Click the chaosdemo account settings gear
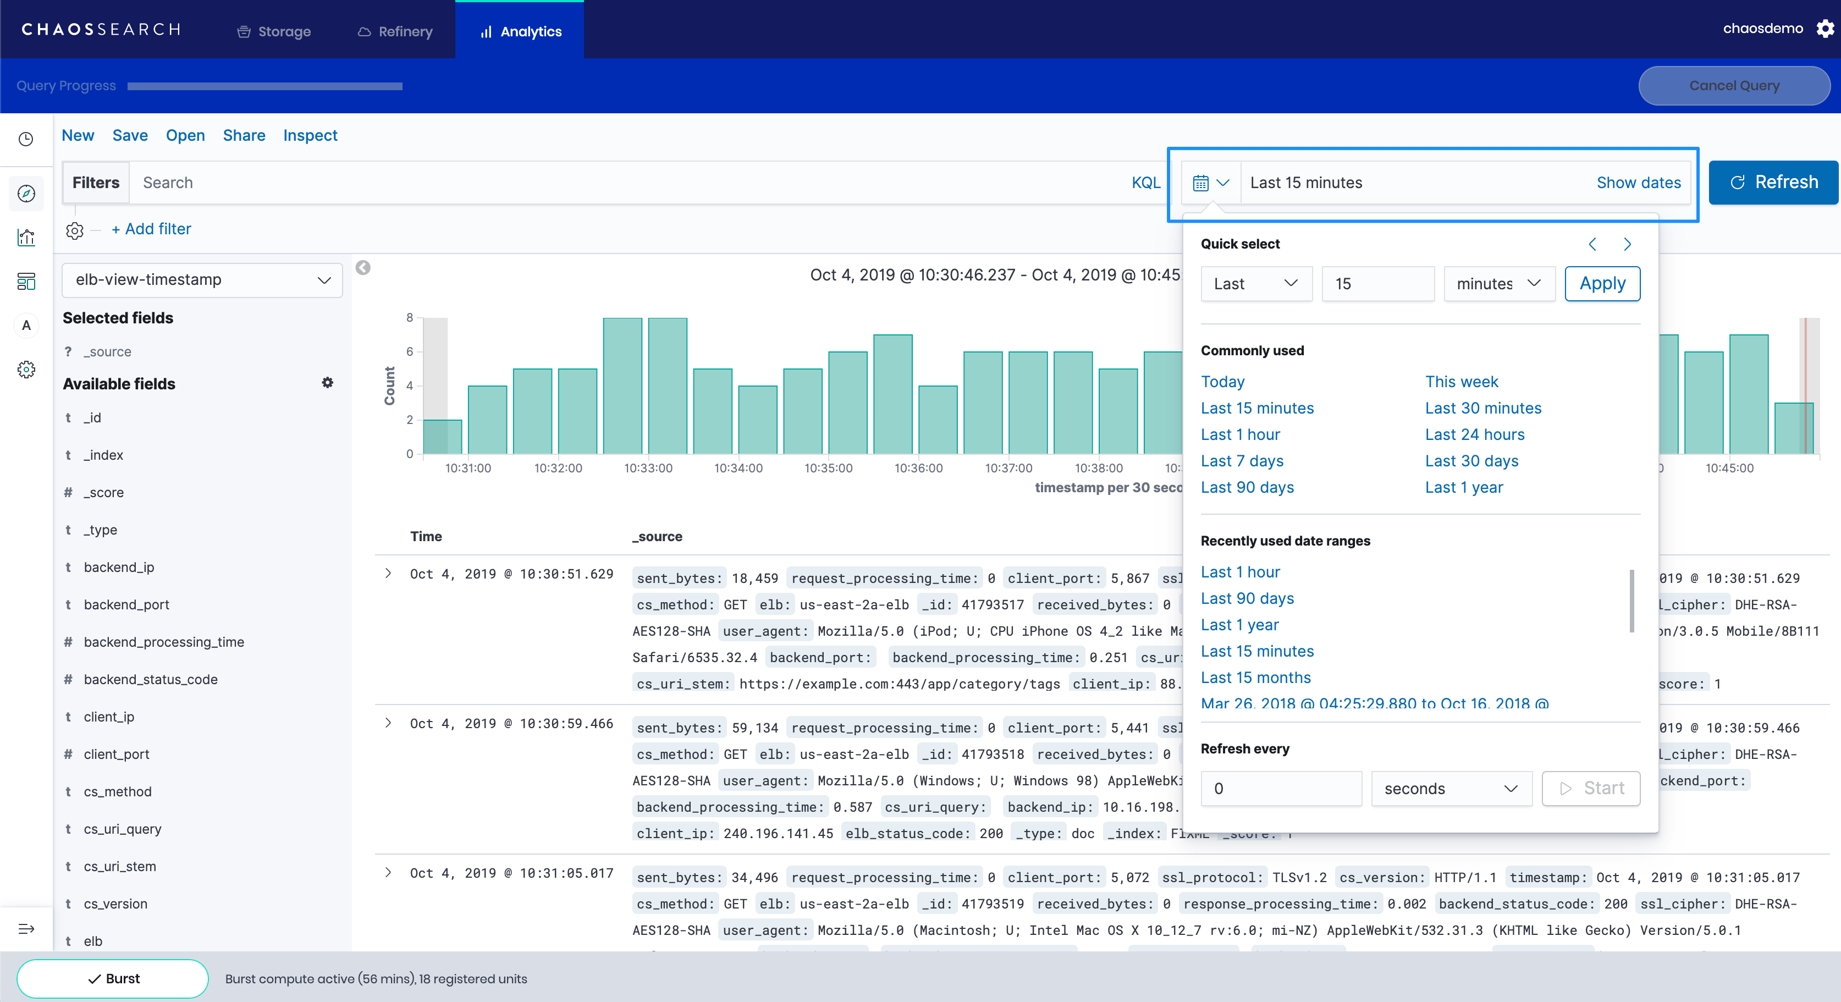This screenshot has height=1002, width=1841. 1825,29
